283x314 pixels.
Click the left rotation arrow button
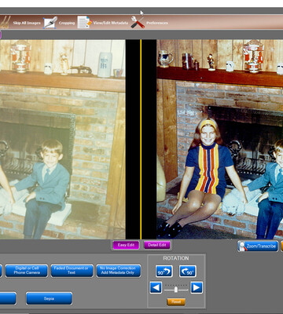tap(156, 288)
